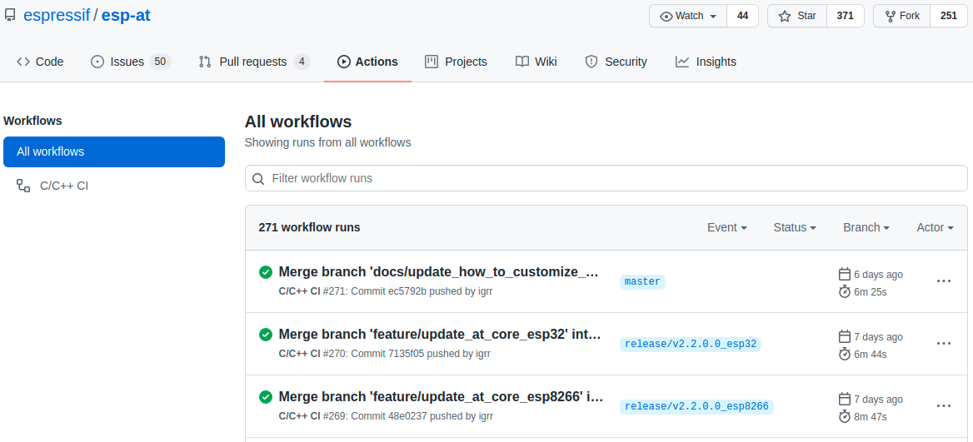This screenshot has height=442, width=973.
Task: Expand the Watch notifications dropdown
Action: point(688,16)
